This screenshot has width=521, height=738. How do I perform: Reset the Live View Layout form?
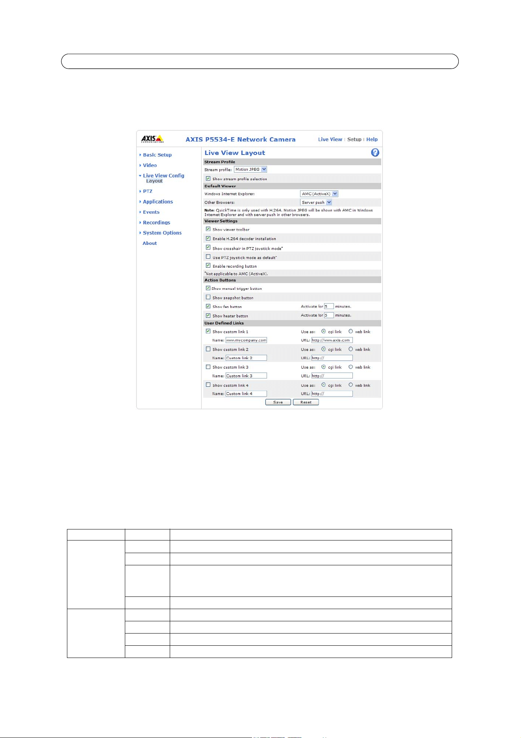click(306, 402)
